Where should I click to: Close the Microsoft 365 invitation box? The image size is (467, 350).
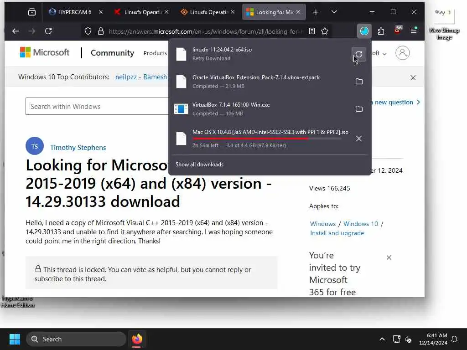click(389, 257)
